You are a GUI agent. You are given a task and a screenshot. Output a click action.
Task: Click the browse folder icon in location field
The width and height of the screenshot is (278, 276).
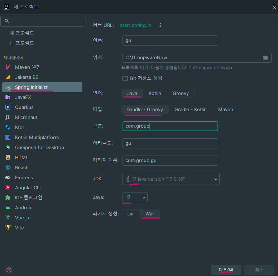point(265,58)
